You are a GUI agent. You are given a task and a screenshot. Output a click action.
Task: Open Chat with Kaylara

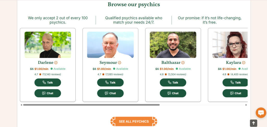[x=235, y=93]
